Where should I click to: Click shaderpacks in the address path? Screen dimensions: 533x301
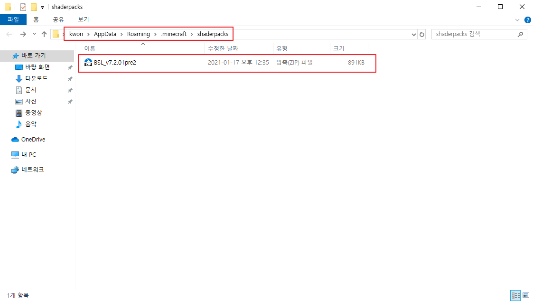pyautogui.click(x=213, y=34)
